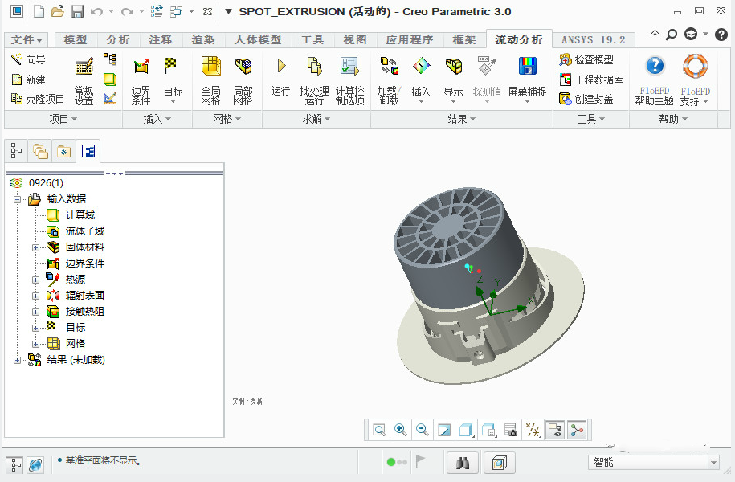Toggle datum display filters in view toolbar

532,430
